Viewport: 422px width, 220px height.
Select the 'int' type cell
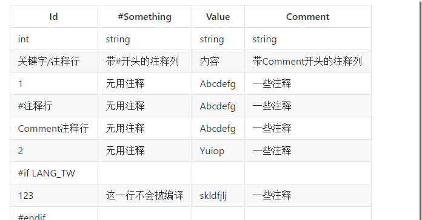coord(54,39)
